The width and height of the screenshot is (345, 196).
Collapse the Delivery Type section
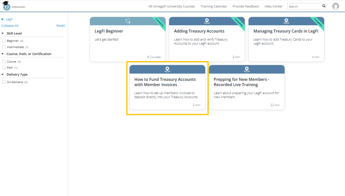(x=2, y=74)
